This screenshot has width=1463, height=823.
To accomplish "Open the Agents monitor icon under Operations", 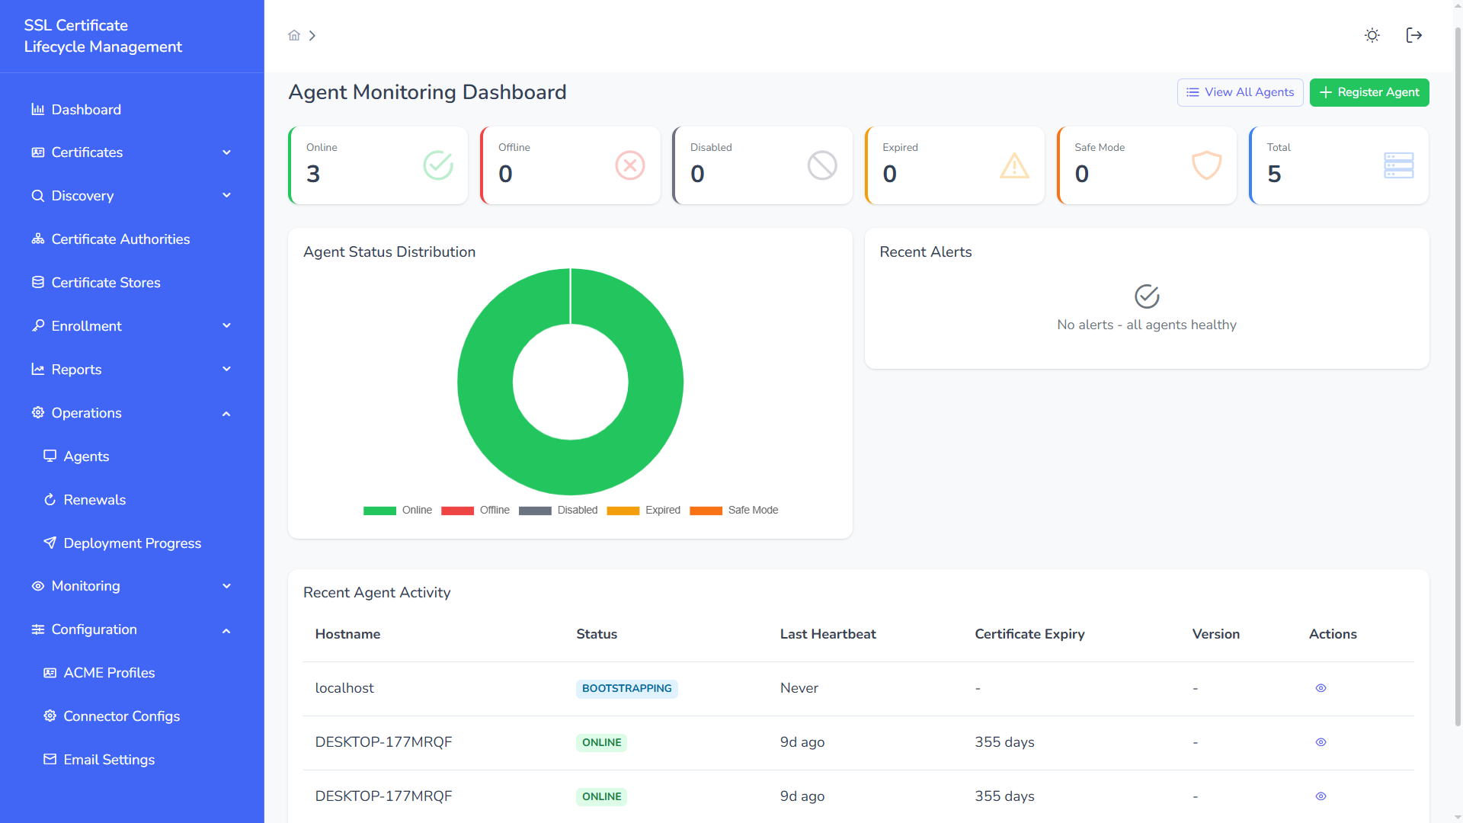I will 50,456.
